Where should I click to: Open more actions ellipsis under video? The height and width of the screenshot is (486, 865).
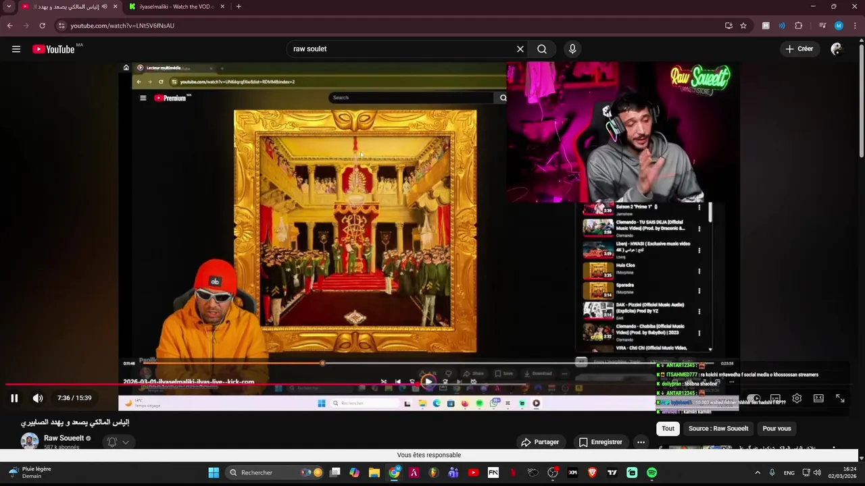click(641, 442)
